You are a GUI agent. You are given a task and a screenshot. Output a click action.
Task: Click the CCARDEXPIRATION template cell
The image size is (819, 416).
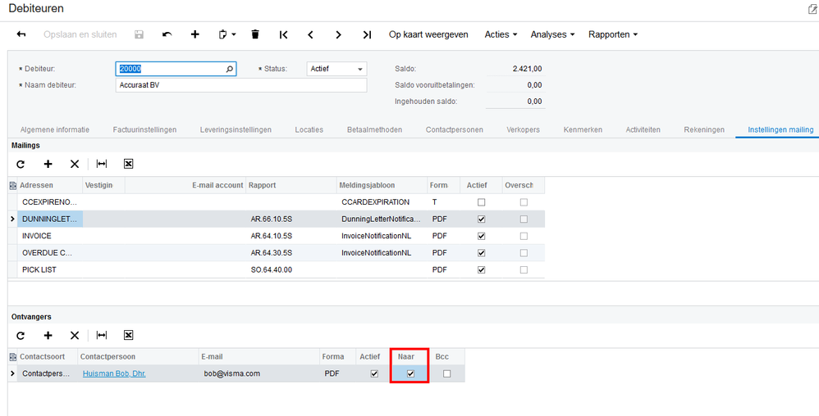382,201
